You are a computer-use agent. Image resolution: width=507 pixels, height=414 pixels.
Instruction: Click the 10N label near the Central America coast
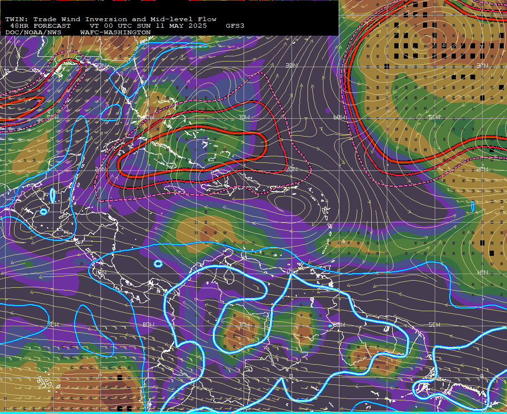click(x=100, y=272)
